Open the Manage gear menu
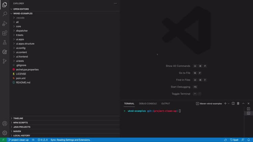Image resolution: width=253 pixels, height=142 pixels. (x=5, y=133)
